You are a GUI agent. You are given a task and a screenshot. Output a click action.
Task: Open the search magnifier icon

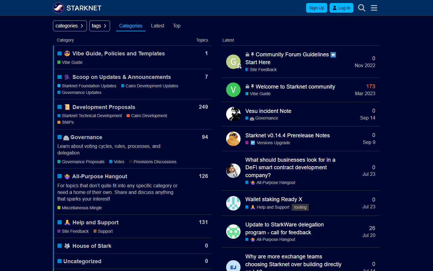(362, 8)
